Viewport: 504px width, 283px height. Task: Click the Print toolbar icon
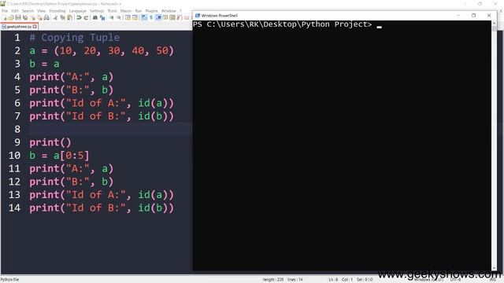click(x=46, y=17)
